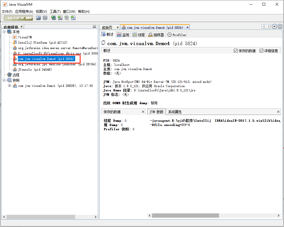Click the 堆 Dump: 0 entry
The image size is (284, 227).
(x=113, y=125)
